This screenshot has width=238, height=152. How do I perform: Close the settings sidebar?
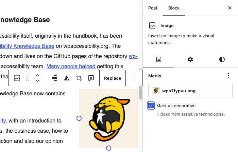click(230, 8)
